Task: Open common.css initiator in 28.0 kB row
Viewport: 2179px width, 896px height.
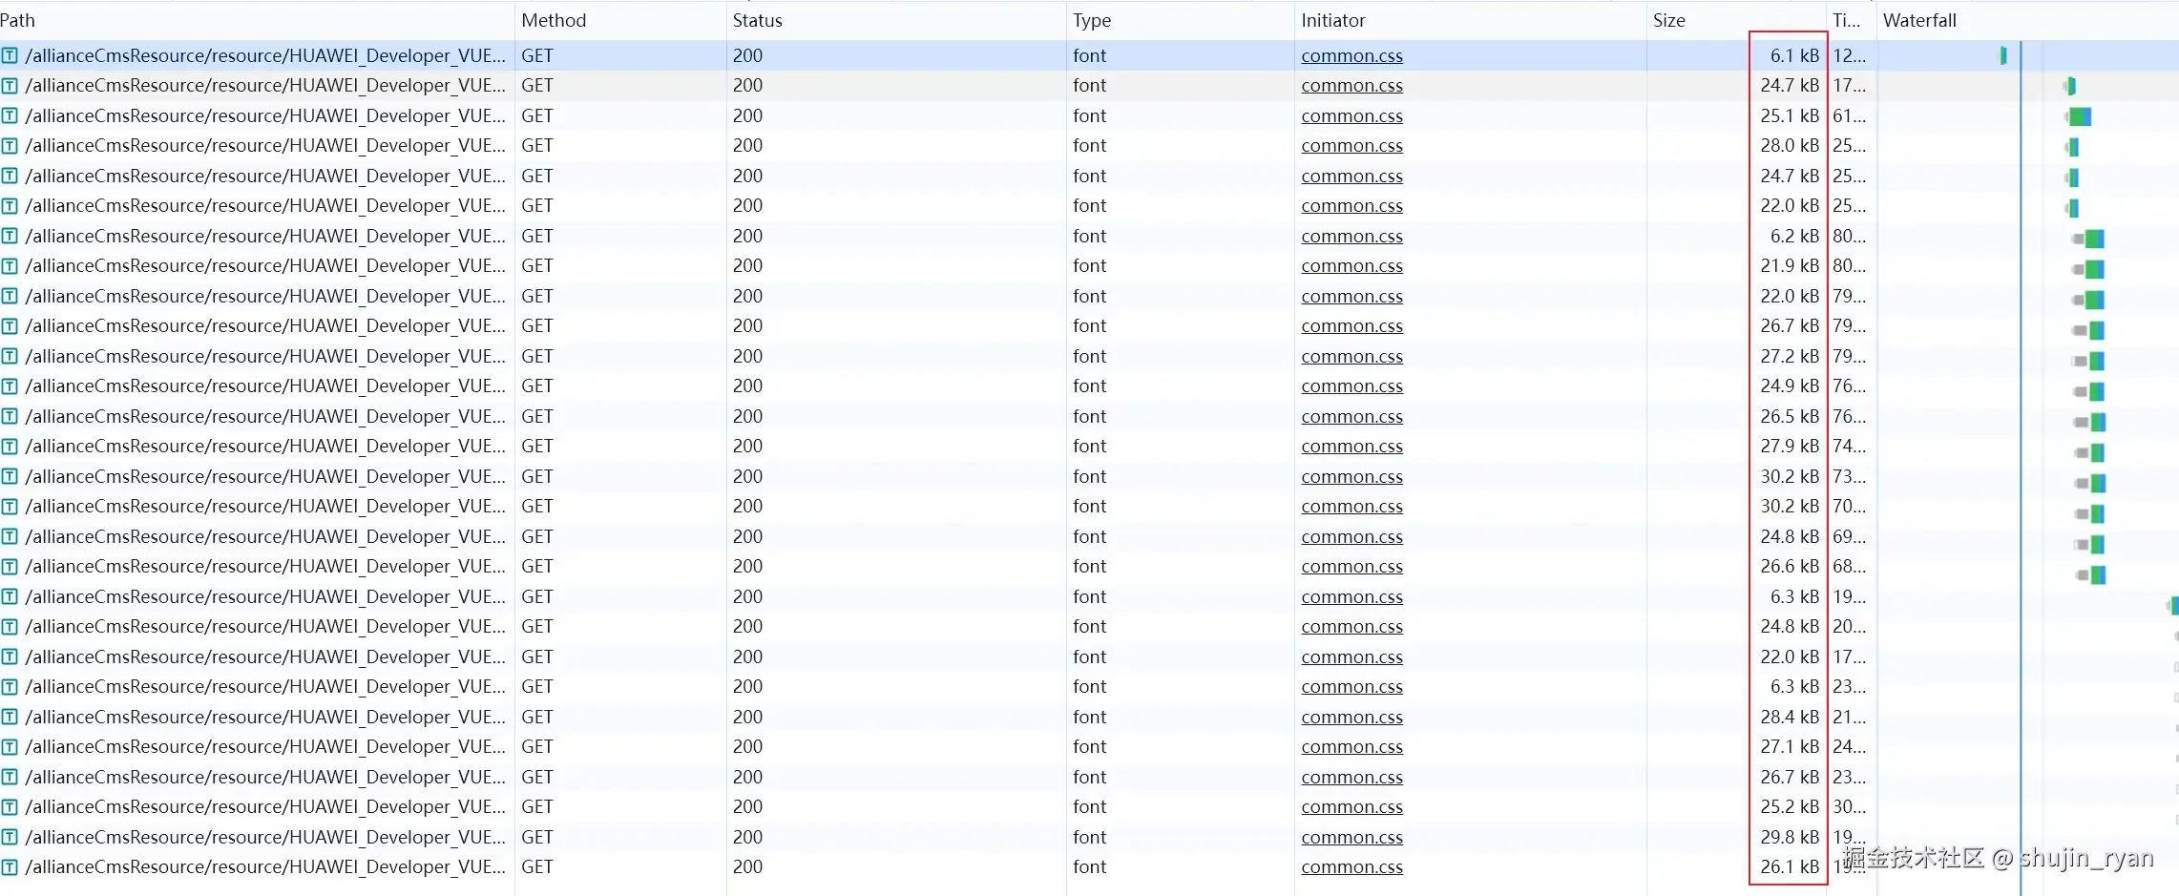Action: [x=1351, y=146]
